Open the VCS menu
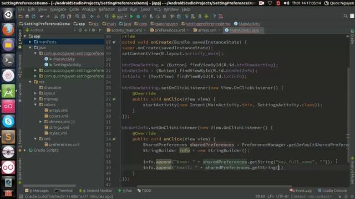Screen dimensions: 355x199 (x=157, y=9)
